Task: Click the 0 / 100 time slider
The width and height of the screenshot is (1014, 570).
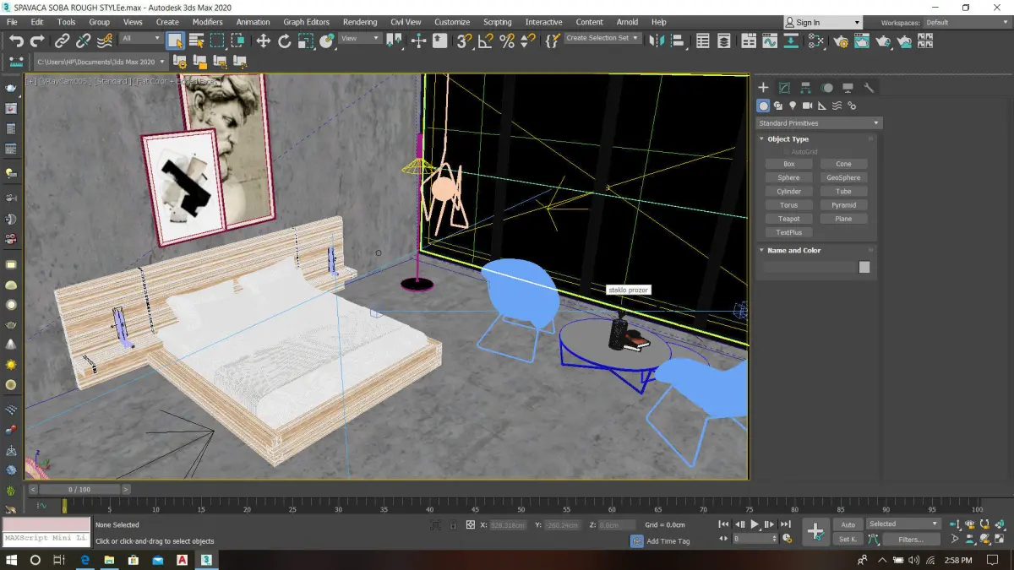Action: (x=79, y=489)
